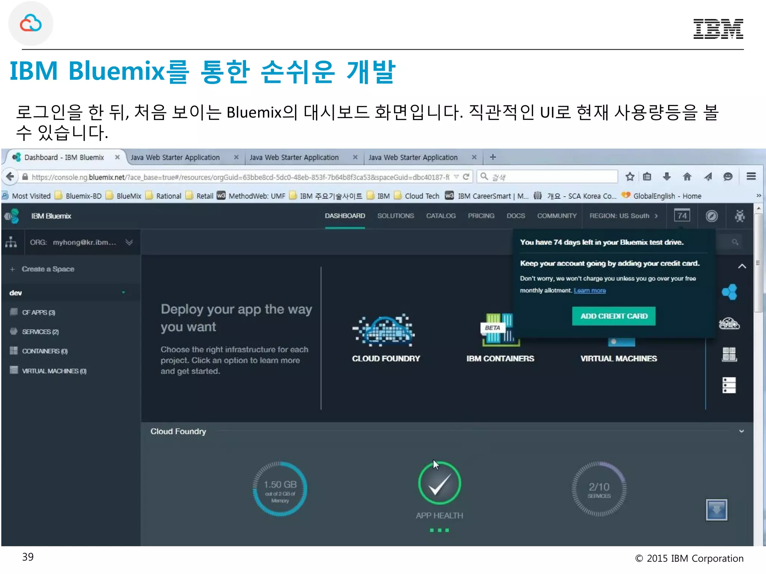
Task: Click the 74 days remaining calendar icon
Action: [x=682, y=216]
